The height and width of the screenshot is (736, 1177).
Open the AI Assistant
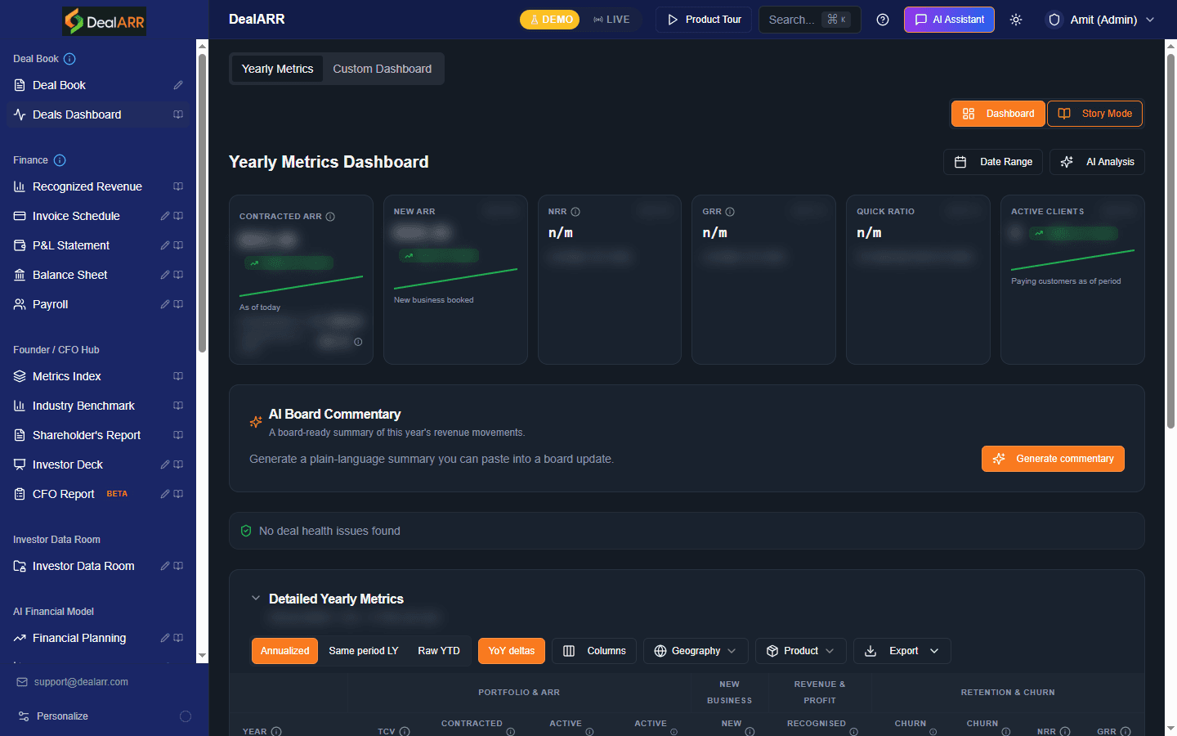949,20
